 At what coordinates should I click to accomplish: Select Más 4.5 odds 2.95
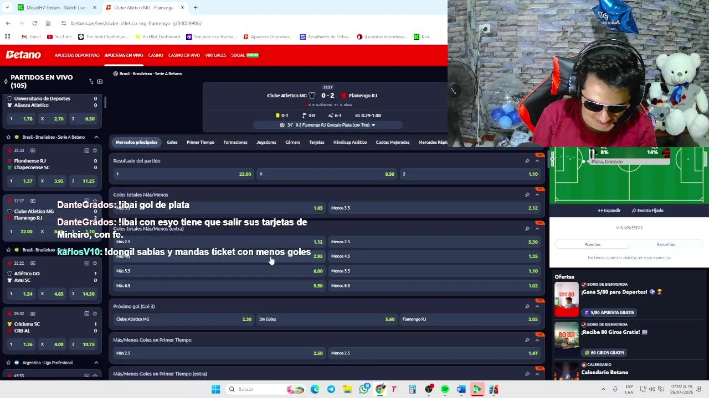point(219,256)
